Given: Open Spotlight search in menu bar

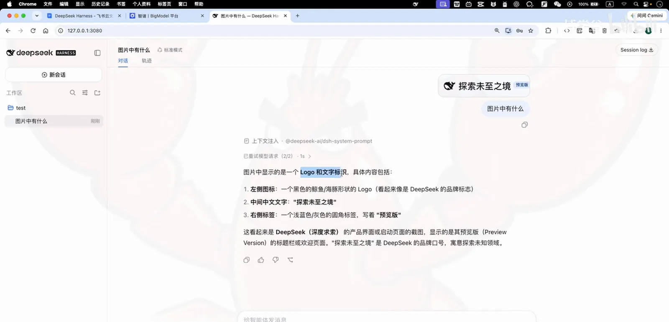Looking at the screenshot, I should 636,4.
